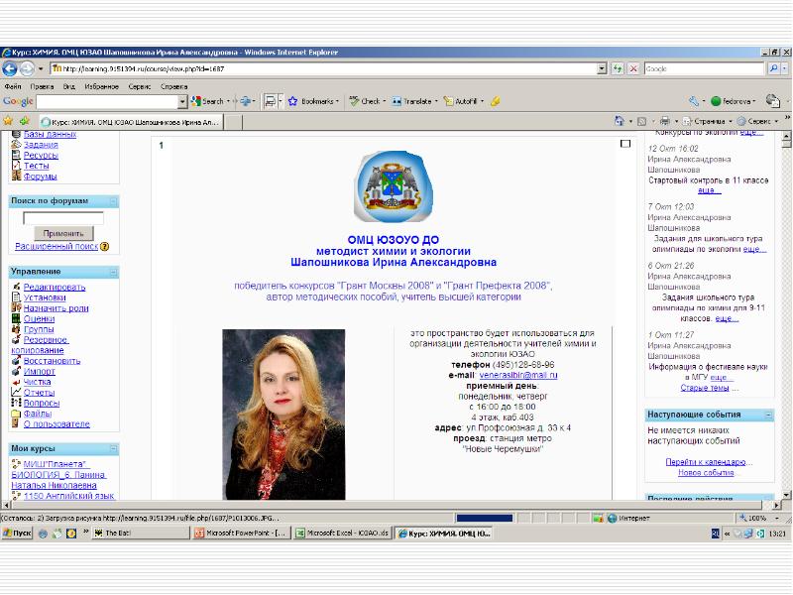Open the address bar URL dropdown

(x=602, y=68)
